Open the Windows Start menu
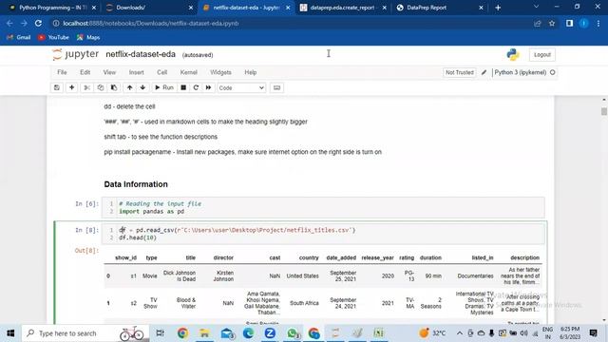 click(10, 333)
